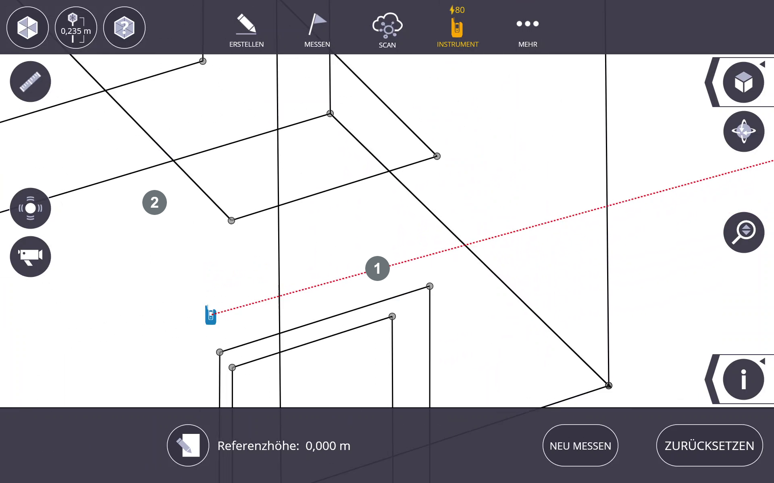Toggle the instrument camera view
The height and width of the screenshot is (483, 774).
coord(30,256)
